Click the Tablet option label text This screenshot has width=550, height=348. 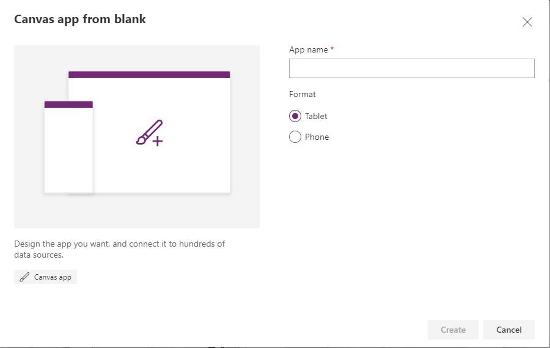tap(316, 116)
